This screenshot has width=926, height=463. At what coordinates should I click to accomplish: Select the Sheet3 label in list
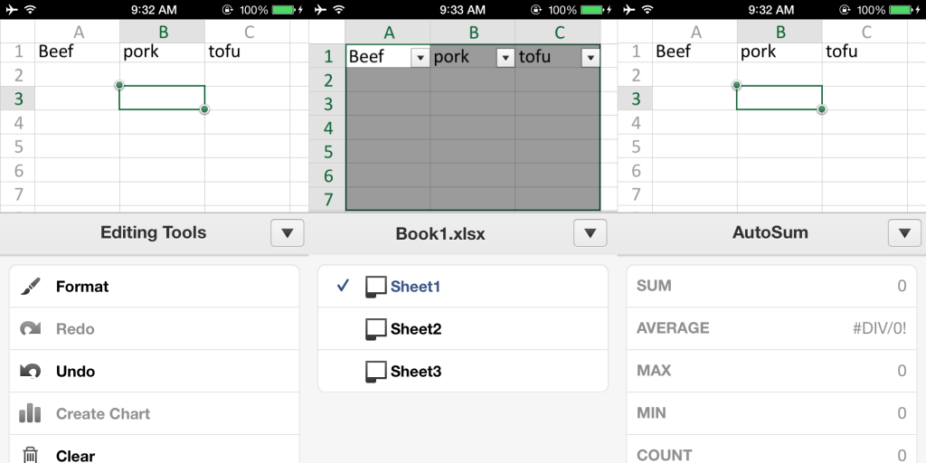[416, 372]
